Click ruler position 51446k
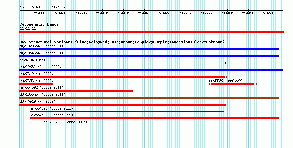 [x=185, y=13]
